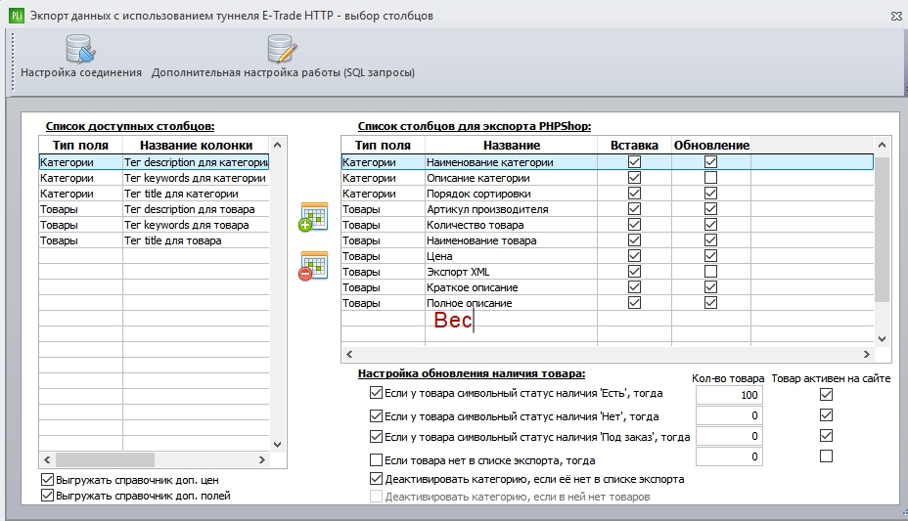This screenshot has width=908, height=521.
Task: Click 'Тип поля' header in export list
Action: (x=383, y=145)
